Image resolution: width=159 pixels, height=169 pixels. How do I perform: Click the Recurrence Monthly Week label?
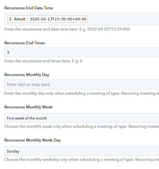tap(28, 107)
